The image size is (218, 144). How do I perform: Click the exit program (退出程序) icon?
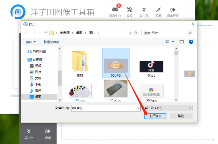(x=173, y=10)
